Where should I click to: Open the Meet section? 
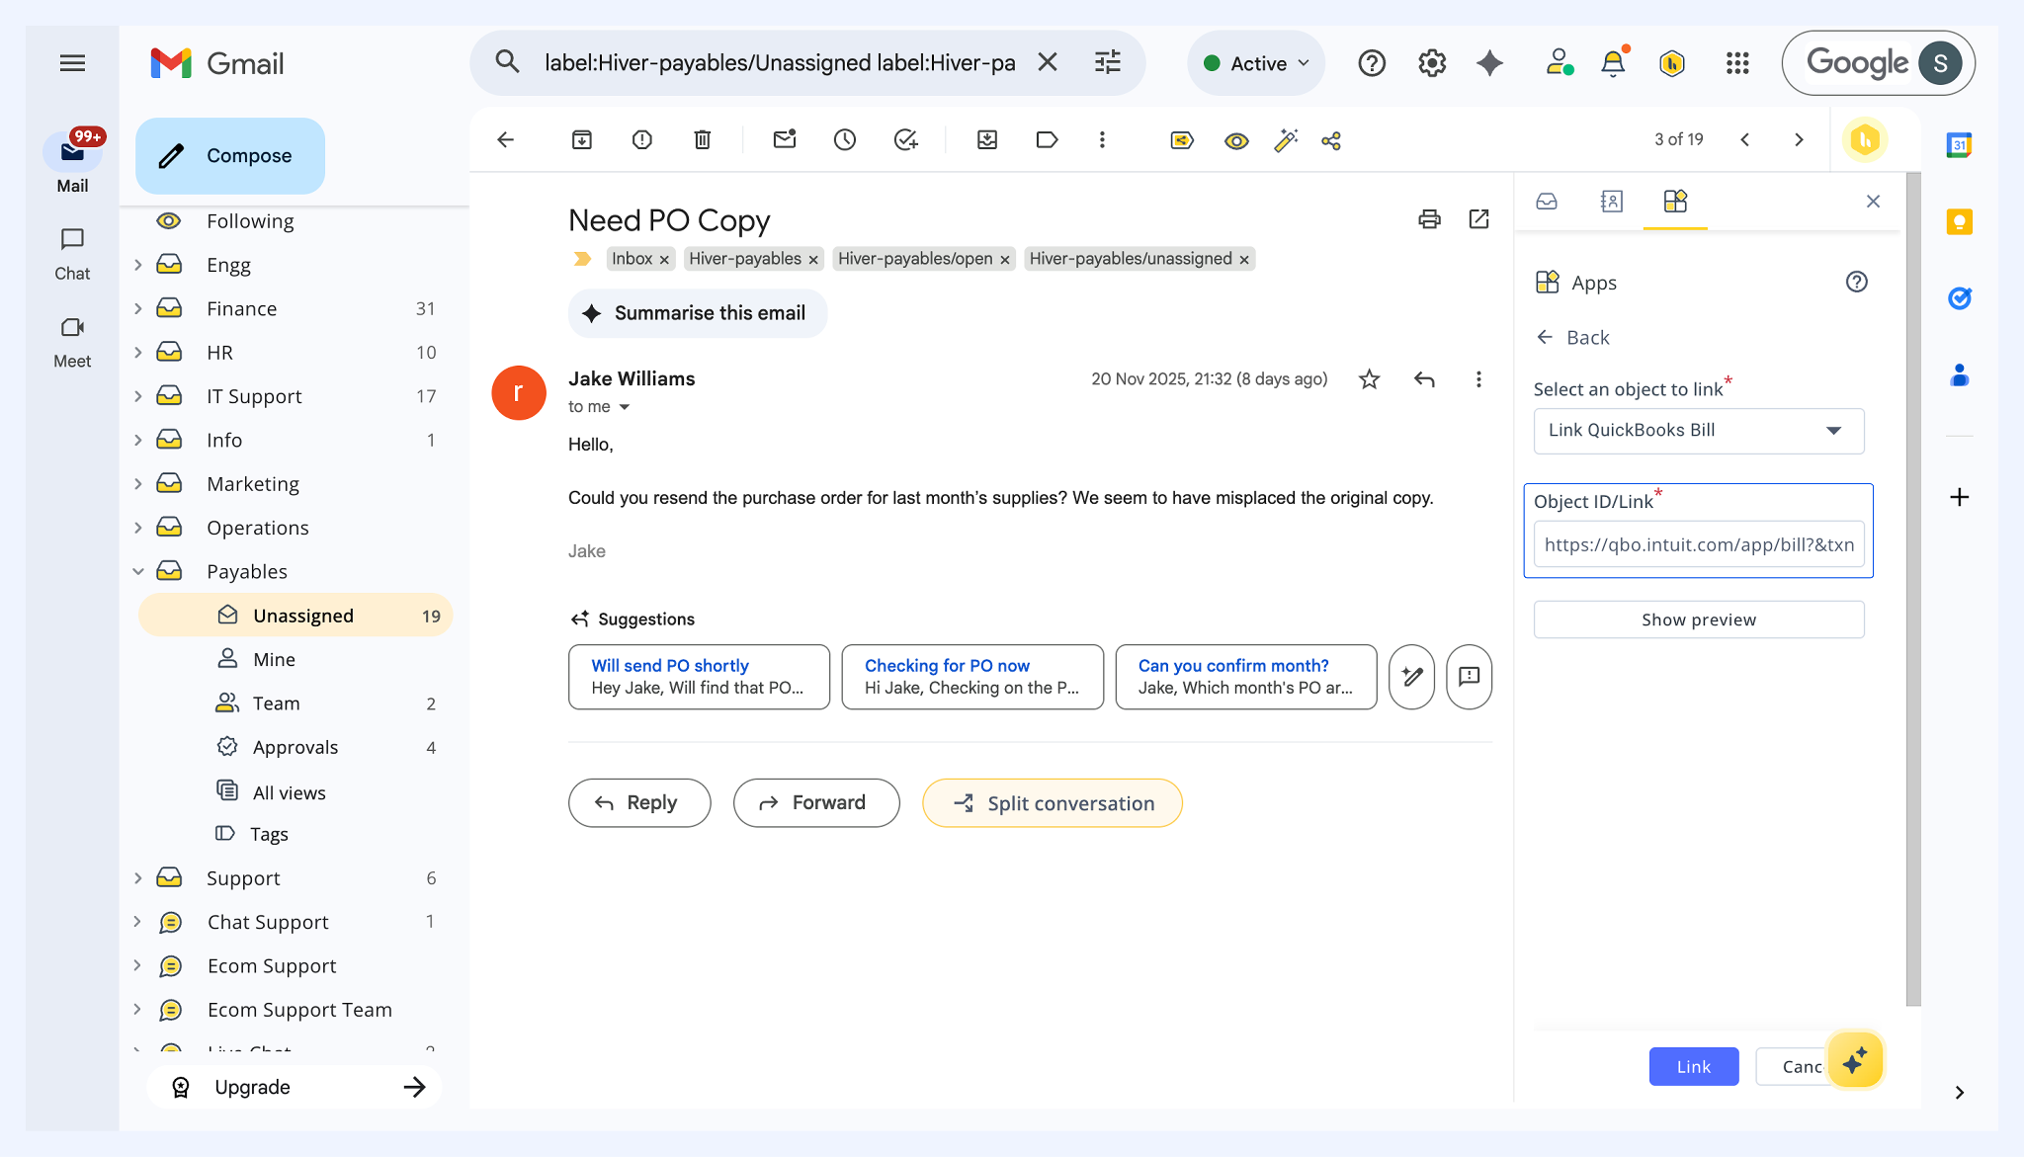pyautogui.click(x=72, y=342)
